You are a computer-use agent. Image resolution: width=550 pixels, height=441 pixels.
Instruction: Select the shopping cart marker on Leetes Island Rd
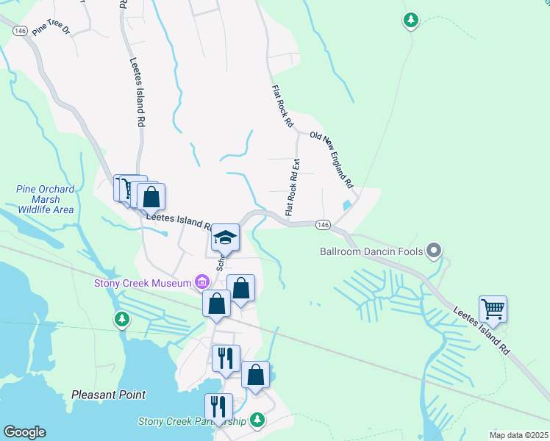493,312
